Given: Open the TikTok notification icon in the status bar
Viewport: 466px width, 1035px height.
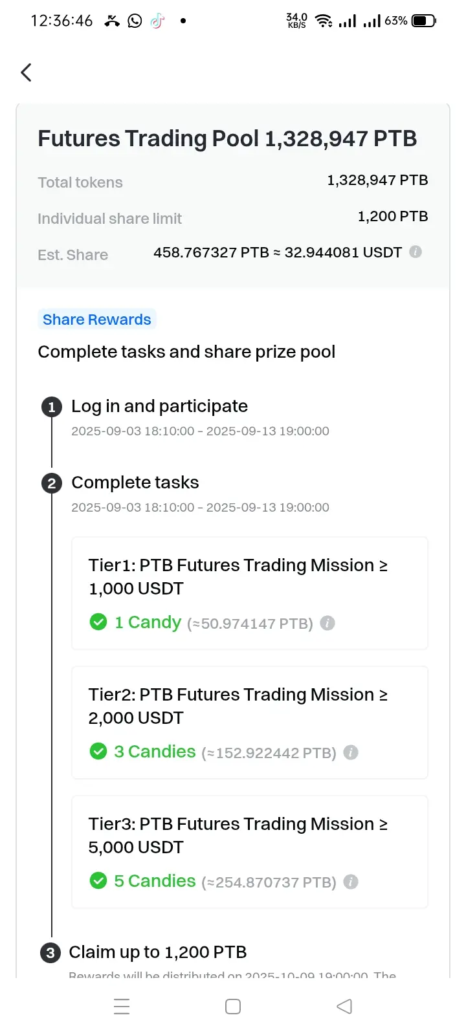Looking at the screenshot, I should [x=157, y=21].
